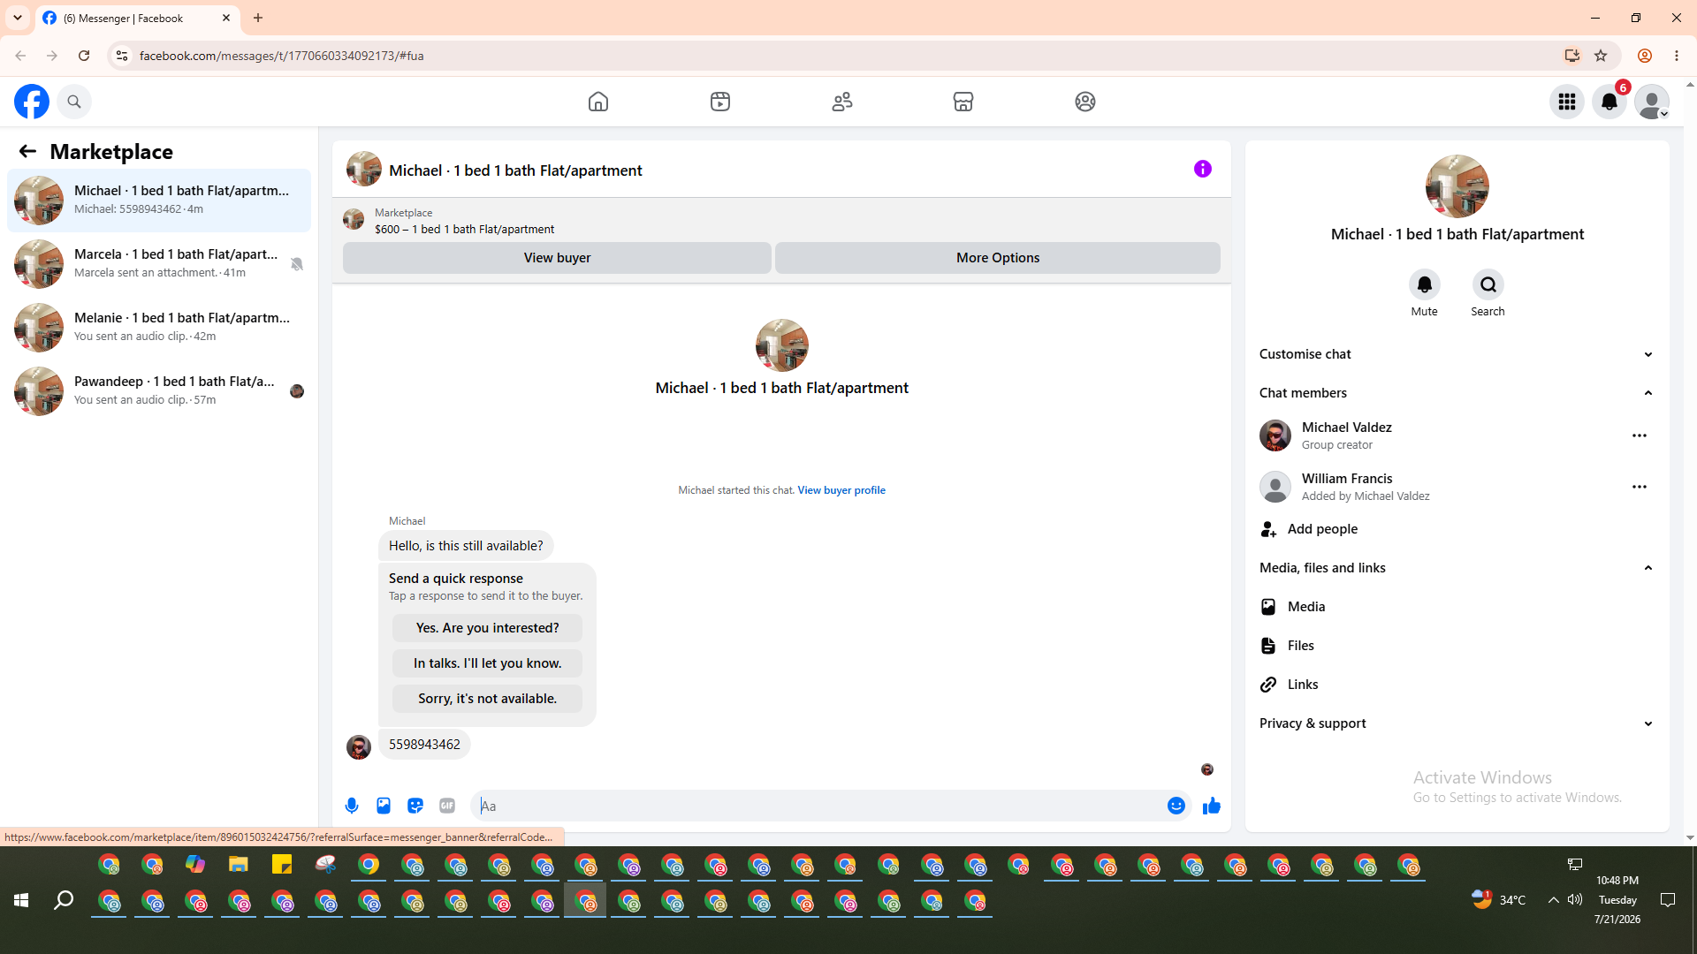Open Windows notification center
The height and width of the screenshot is (954, 1697).
coord(1668,900)
